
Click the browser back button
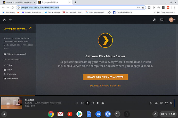coord(3,7)
